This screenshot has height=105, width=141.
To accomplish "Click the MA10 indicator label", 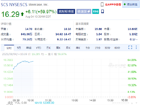I will (x=44, y=103).
